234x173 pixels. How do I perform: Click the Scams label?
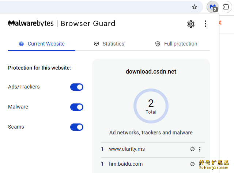pyautogui.click(x=16, y=127)
